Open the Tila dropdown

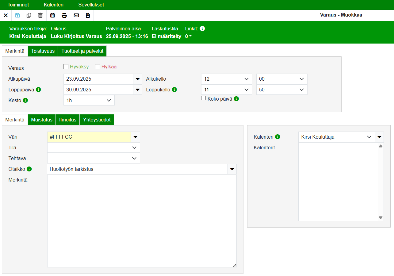[x=94, y=148]
